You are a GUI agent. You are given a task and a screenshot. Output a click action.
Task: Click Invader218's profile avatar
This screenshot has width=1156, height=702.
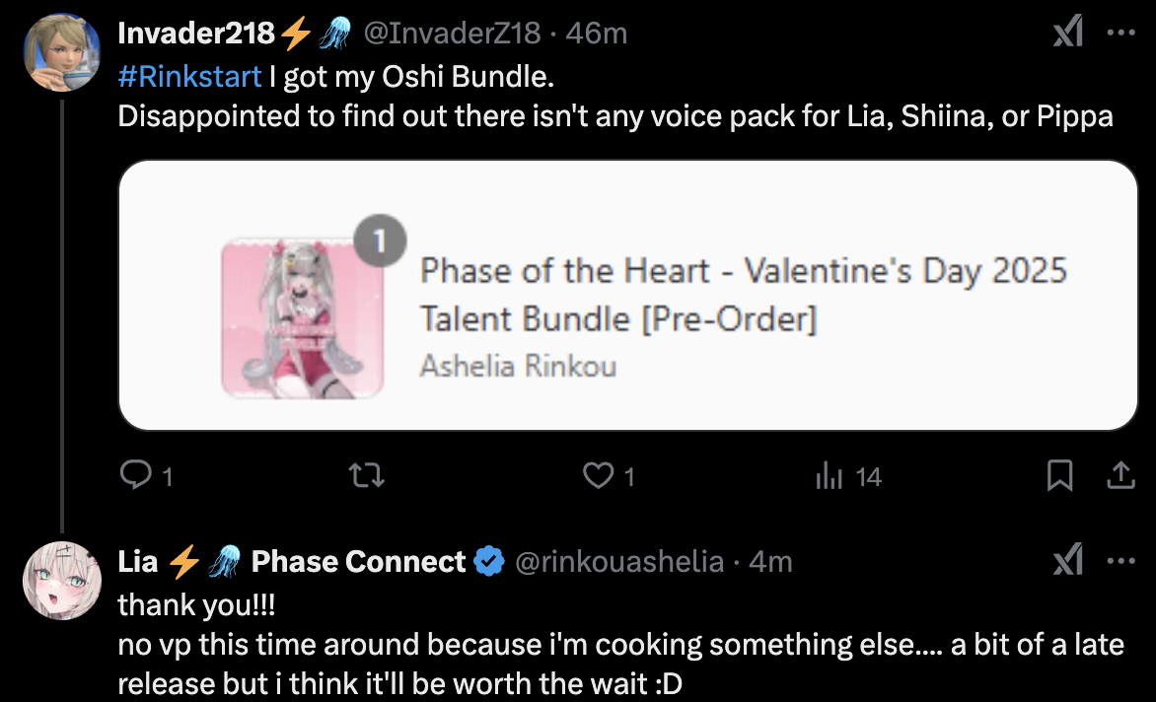pyautogui.click(x=61, y=51)
